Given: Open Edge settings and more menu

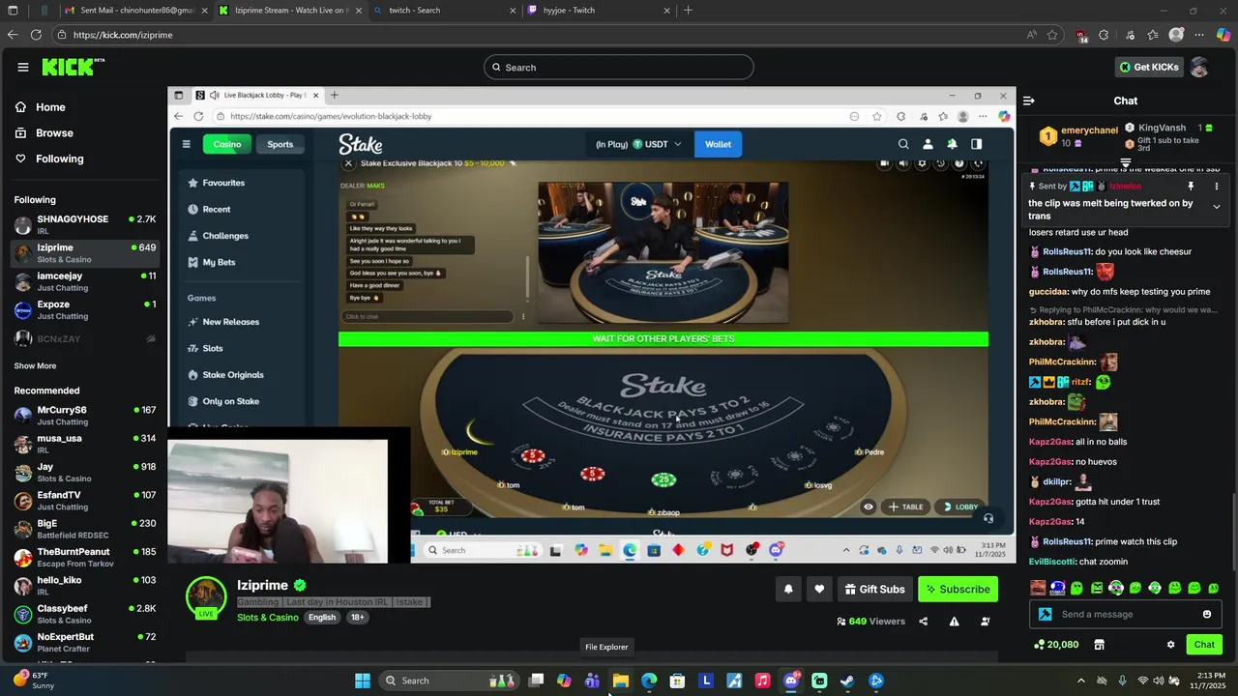Looking at the screenshot, I should point(1199,35).
